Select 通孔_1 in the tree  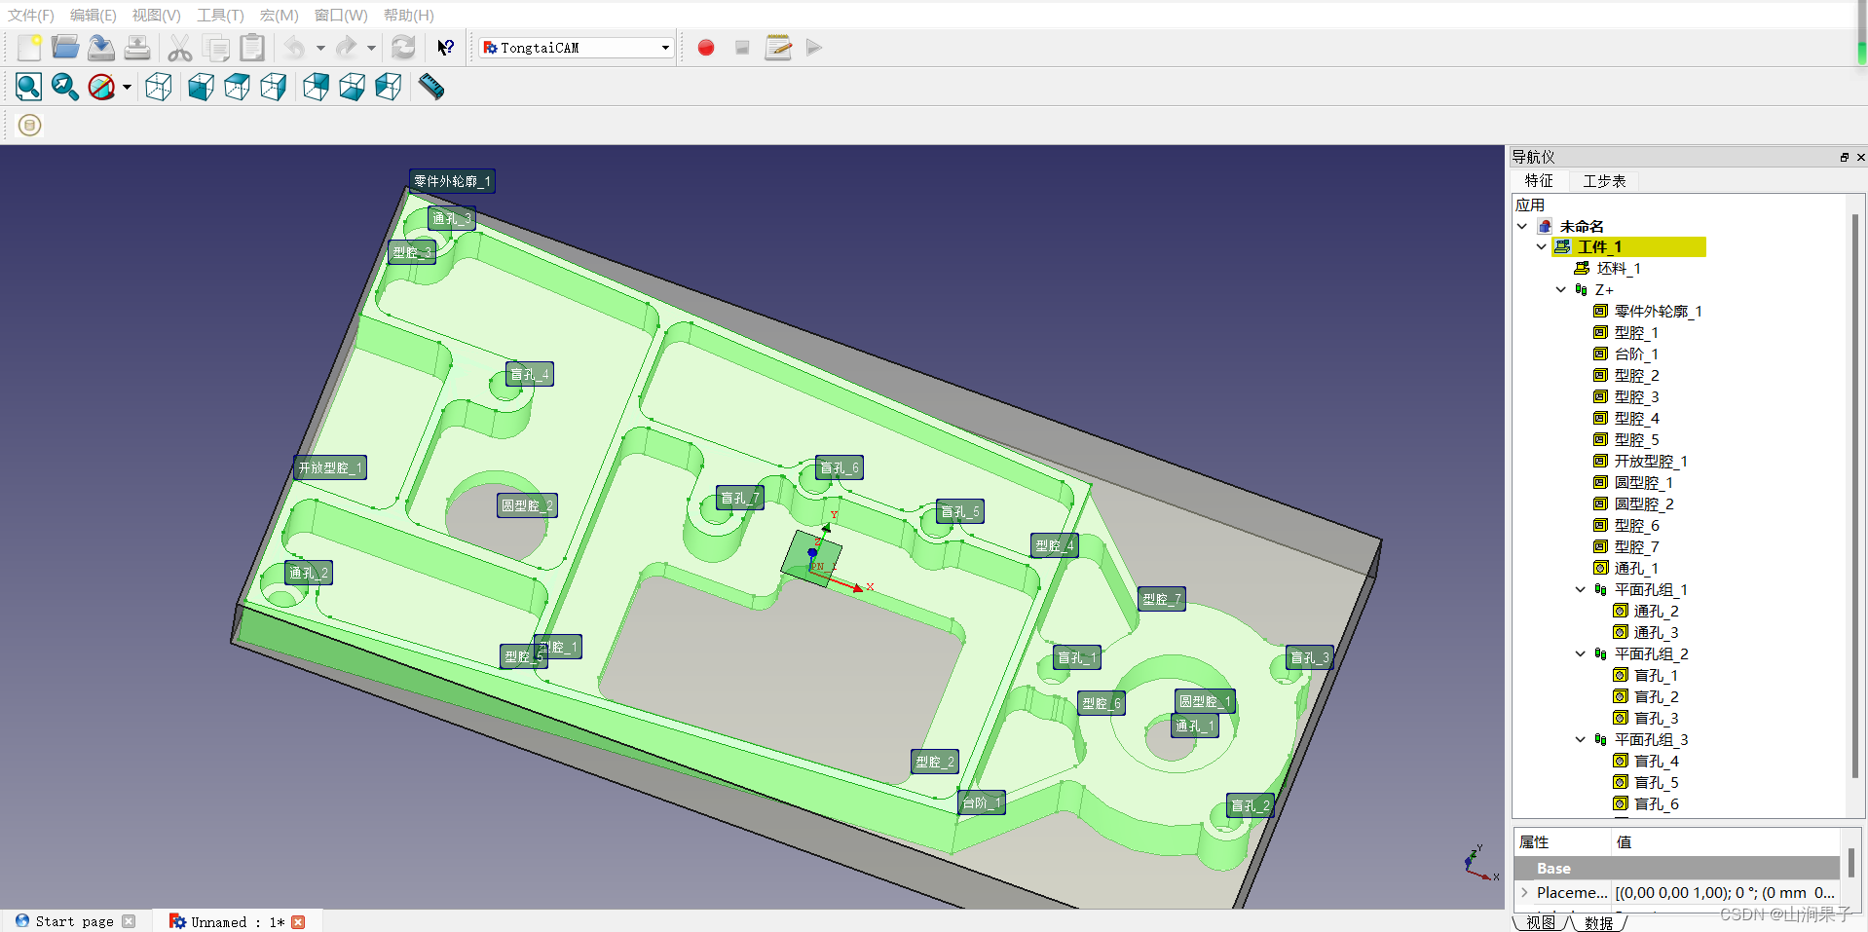1636,569
